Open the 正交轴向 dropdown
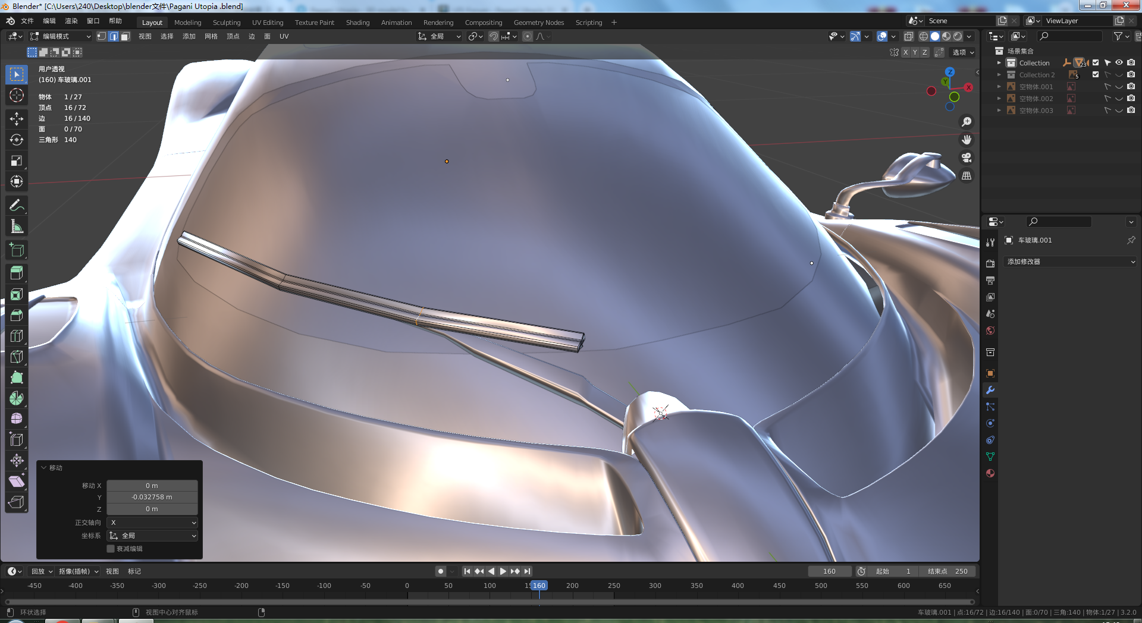This screenshot has height=623, width=1142. (x=152, y=523)
